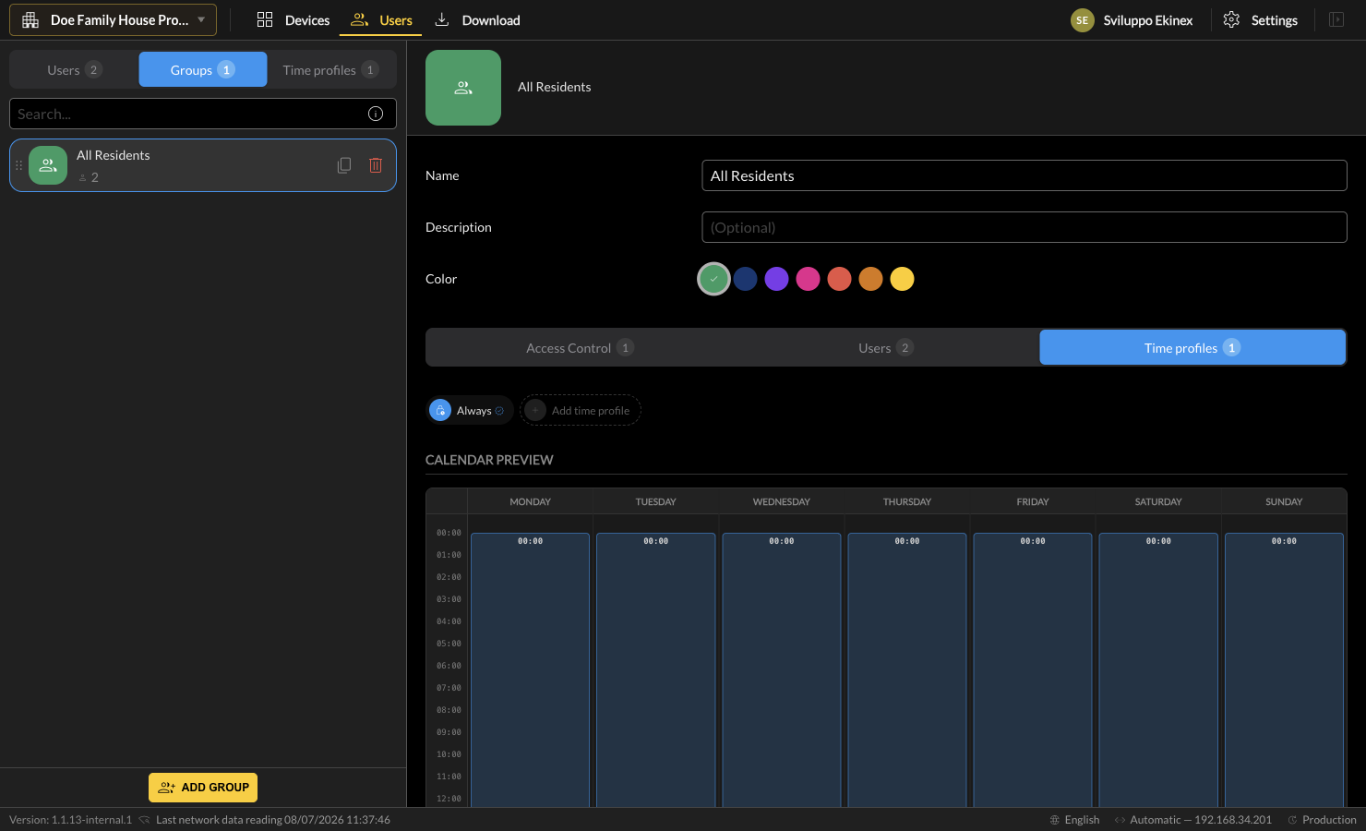Screen dimensions: 1366x831
Task: Click the Settings gear icon
Action: [1231, 19]
